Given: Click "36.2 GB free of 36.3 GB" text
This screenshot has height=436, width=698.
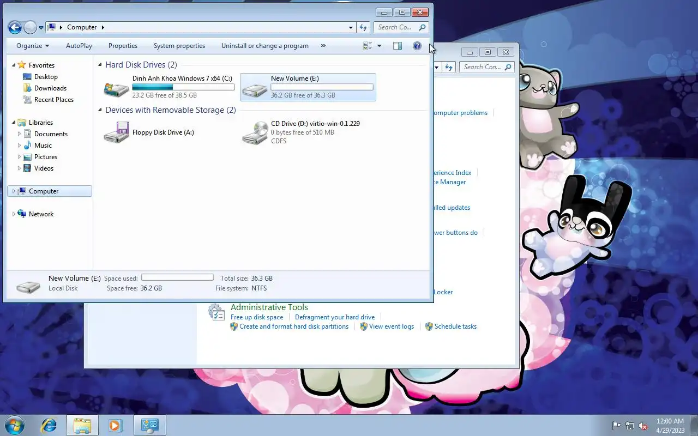Looking at the screenshot, I should 303,95.
